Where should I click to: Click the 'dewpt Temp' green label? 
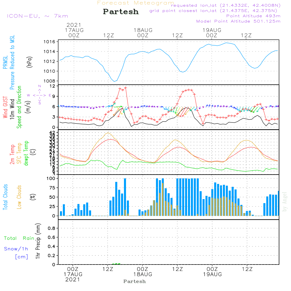26,153
